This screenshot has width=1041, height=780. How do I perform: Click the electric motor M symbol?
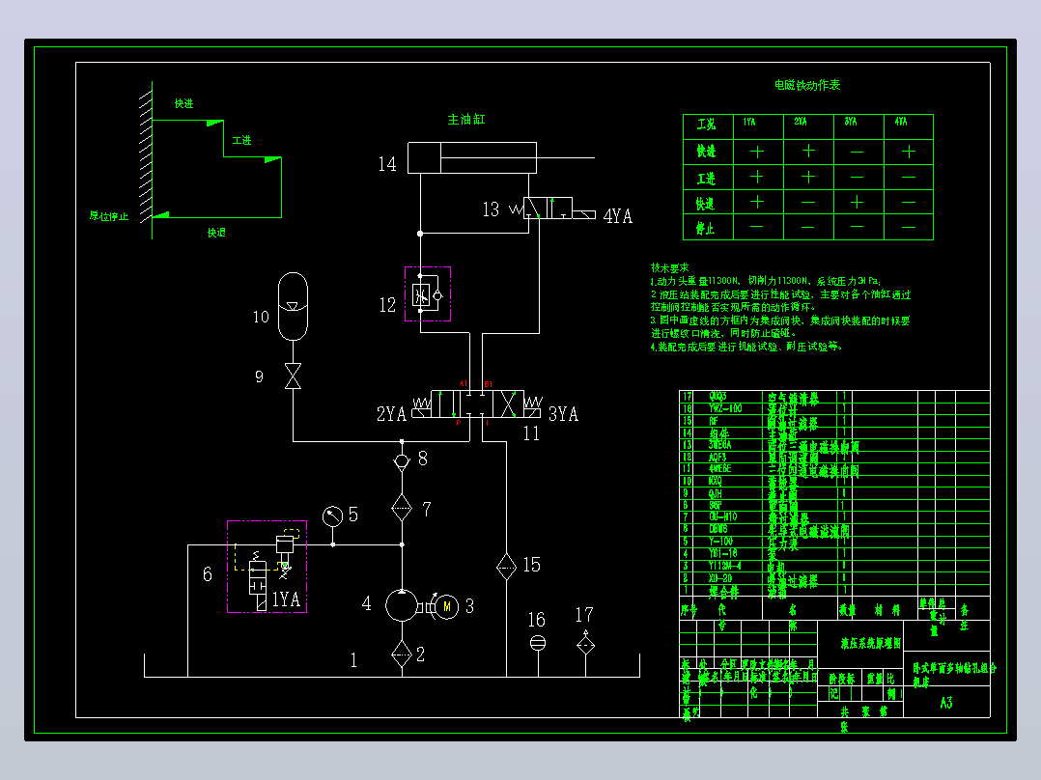[x=447, y=606]
